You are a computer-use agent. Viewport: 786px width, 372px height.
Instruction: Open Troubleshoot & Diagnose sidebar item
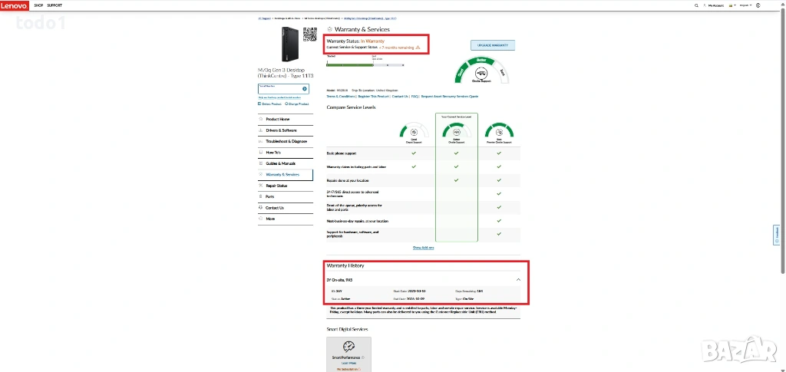point(286,141)
